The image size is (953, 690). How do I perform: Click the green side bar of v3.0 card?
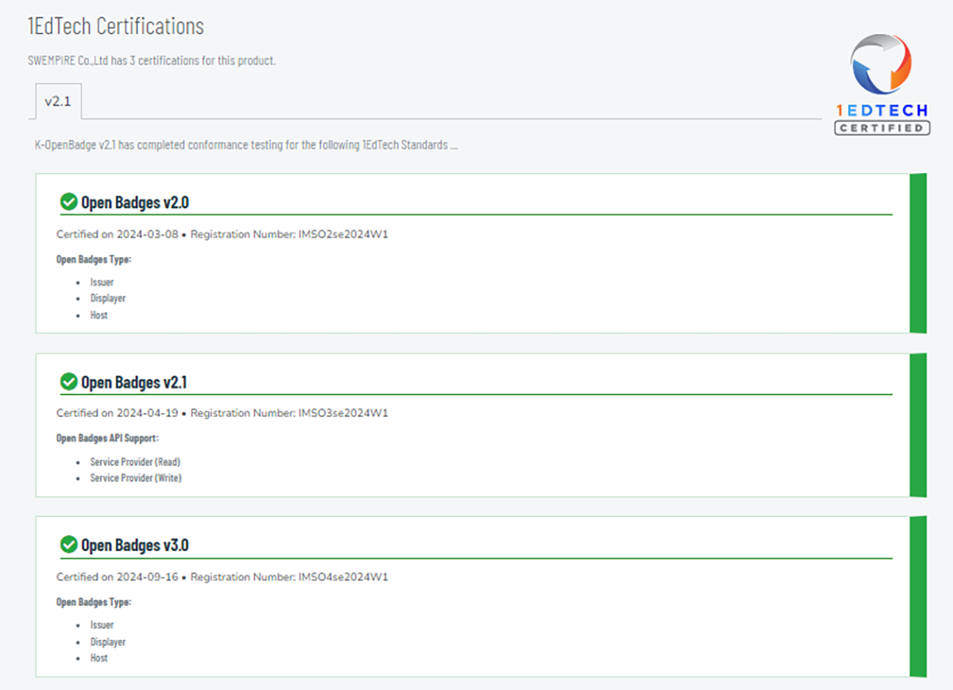click(x=917, y=596)
